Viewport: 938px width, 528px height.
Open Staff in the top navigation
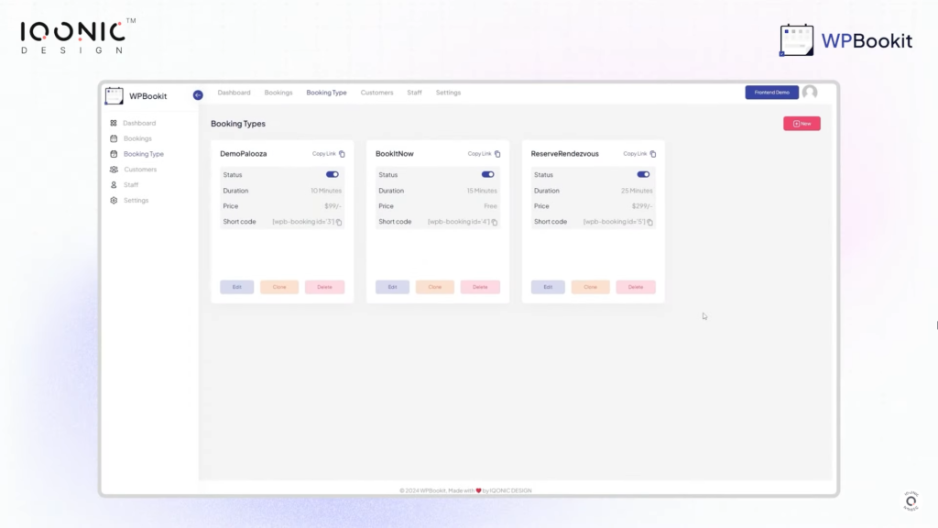coord(415,93)
